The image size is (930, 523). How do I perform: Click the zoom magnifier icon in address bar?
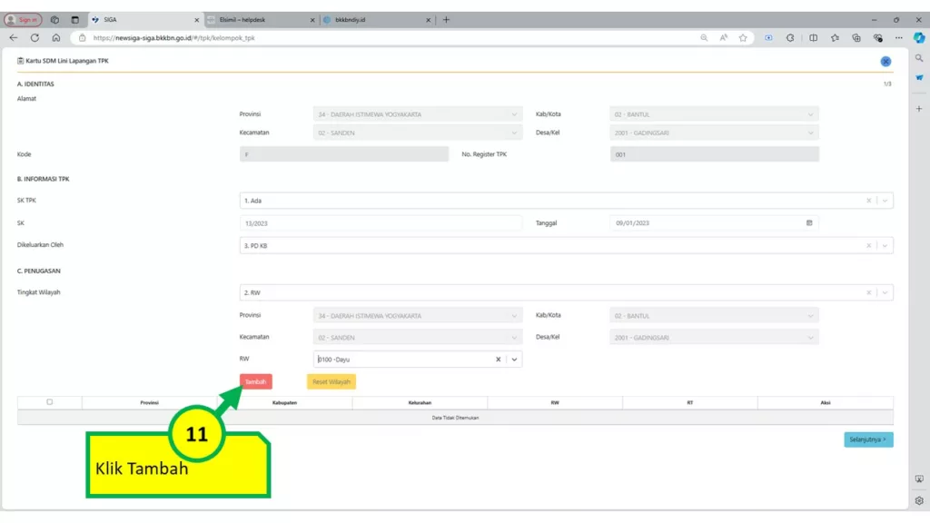pyautogui.click(x=704, y=38)
